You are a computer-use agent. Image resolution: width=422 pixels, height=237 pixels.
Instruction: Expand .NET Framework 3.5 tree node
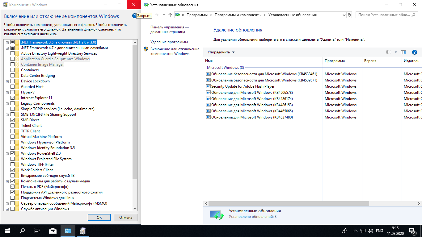point(7,42)
